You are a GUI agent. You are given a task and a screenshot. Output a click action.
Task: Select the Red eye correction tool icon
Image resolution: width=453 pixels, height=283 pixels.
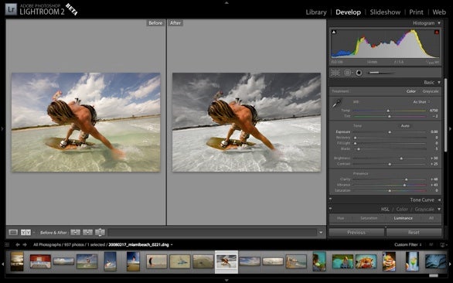pos(359,73)
